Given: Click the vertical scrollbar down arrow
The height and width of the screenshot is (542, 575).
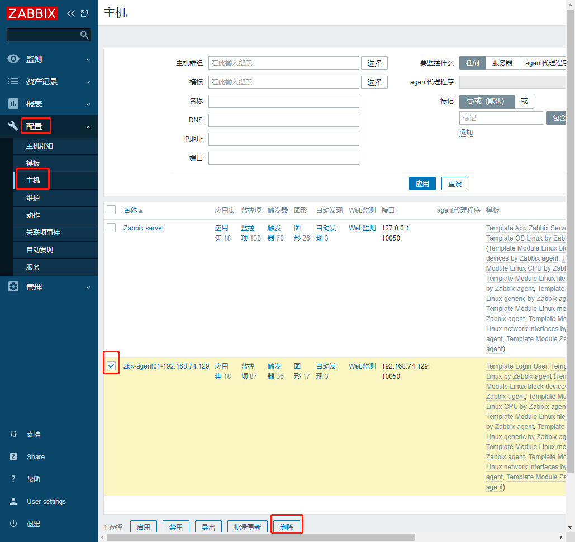Looking at the screenshot, I should 570,528.
